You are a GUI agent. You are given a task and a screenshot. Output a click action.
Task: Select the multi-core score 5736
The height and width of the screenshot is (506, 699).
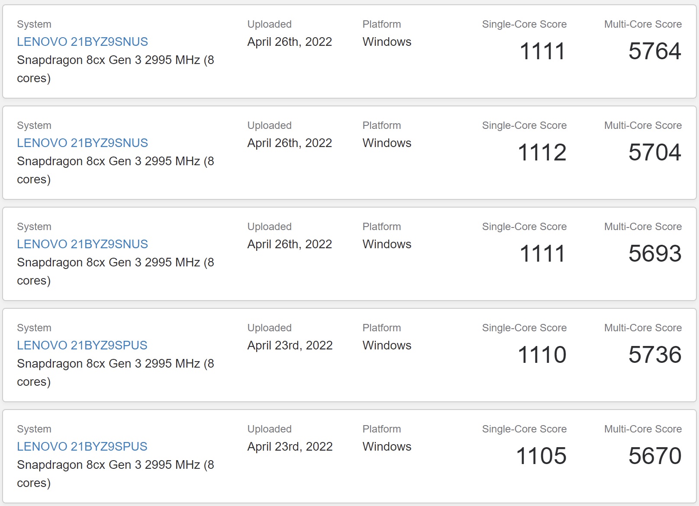click(654, 355)
